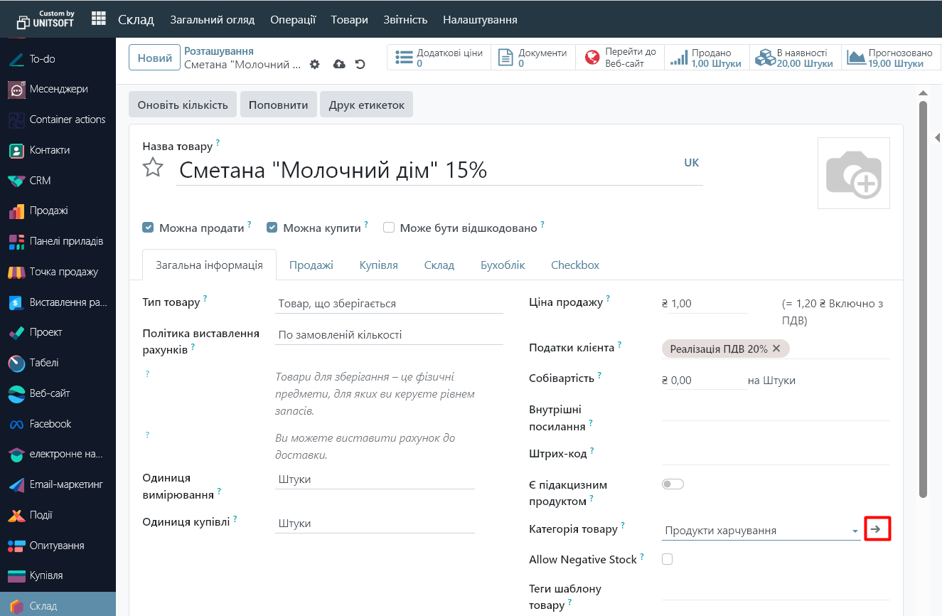The image size is (942, 616).
Task: Click UK translation button on name
Action: (691, 162)
